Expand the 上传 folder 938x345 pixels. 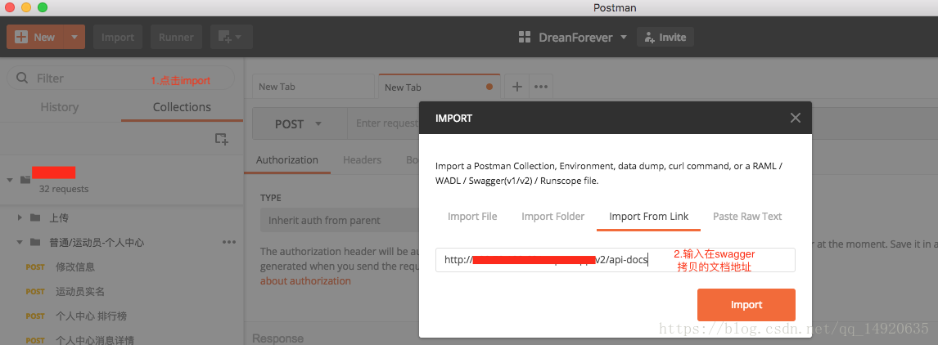click(20, 217)
